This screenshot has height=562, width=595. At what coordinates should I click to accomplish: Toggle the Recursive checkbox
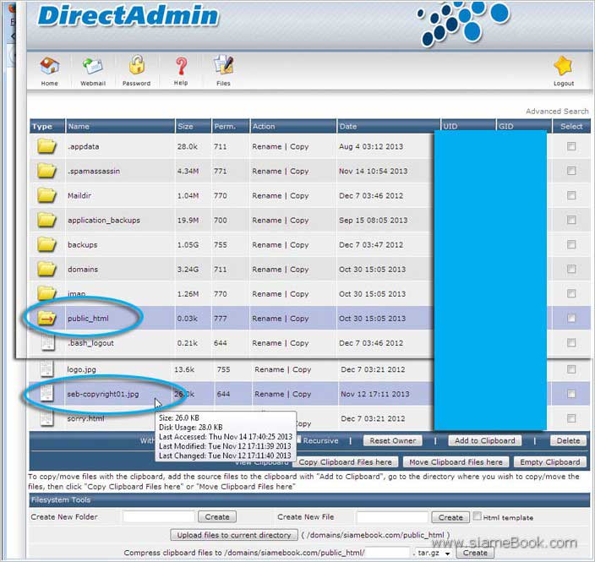tap(299, 440)
